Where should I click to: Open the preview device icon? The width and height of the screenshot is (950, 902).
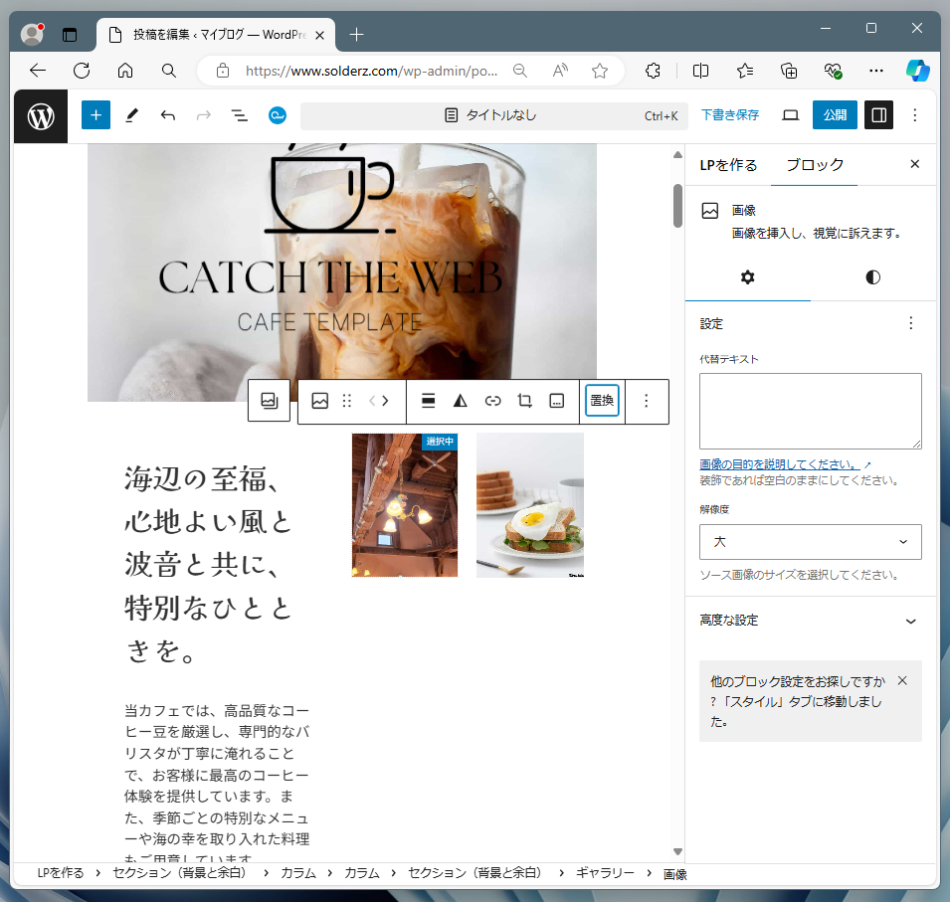(790, 115)
